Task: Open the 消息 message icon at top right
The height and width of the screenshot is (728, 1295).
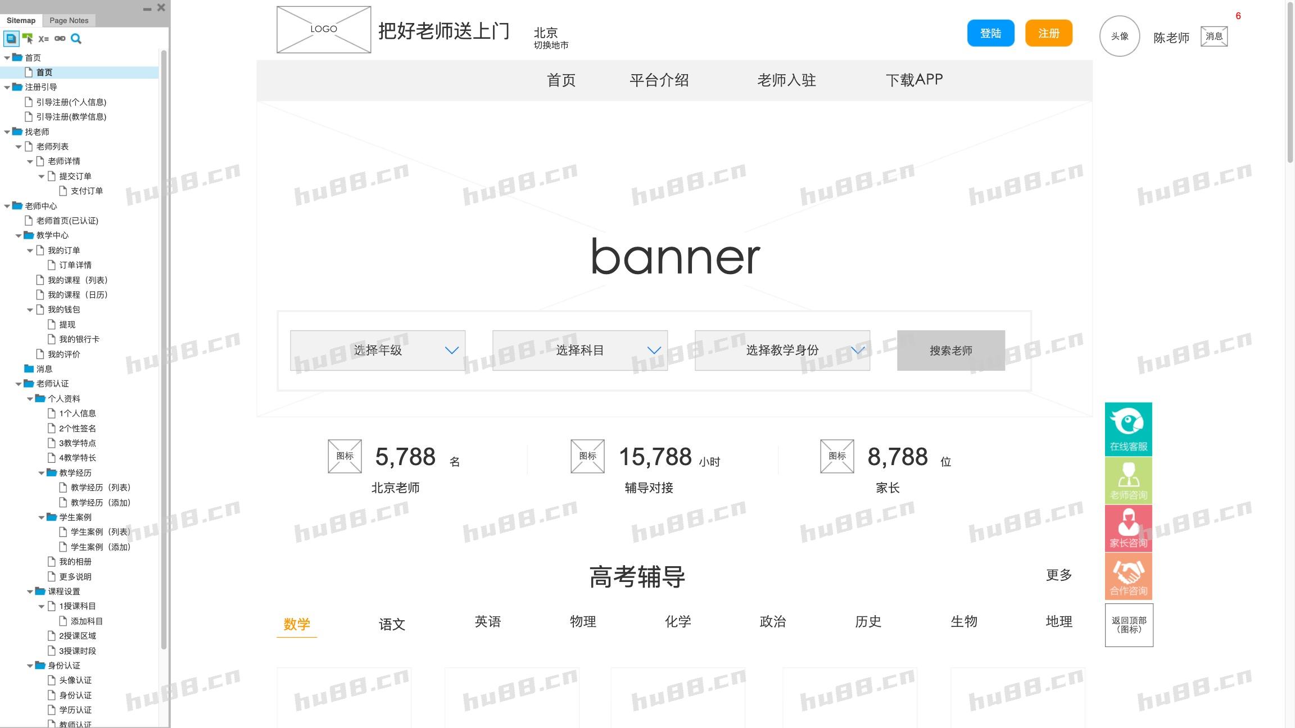Action: 1214,35
